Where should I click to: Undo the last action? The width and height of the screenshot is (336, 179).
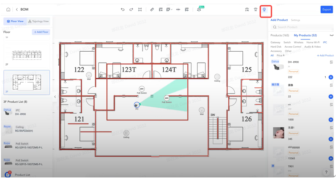123,9
